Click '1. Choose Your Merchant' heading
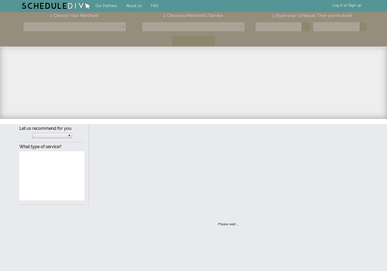The width and height of the screenshot is (387, 271). pos(74,15)
